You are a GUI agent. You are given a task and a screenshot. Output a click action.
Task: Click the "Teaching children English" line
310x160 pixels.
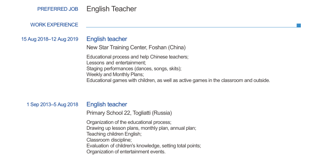pos(114,134)
